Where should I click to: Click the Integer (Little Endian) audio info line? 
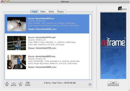pos(53,26)
